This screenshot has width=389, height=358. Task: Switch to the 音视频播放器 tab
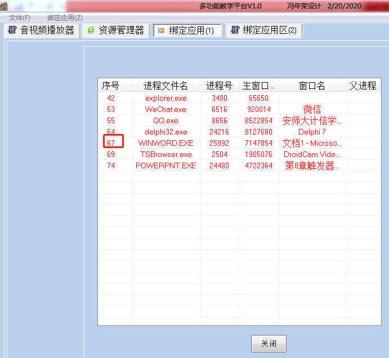click(x=42, y=30)
